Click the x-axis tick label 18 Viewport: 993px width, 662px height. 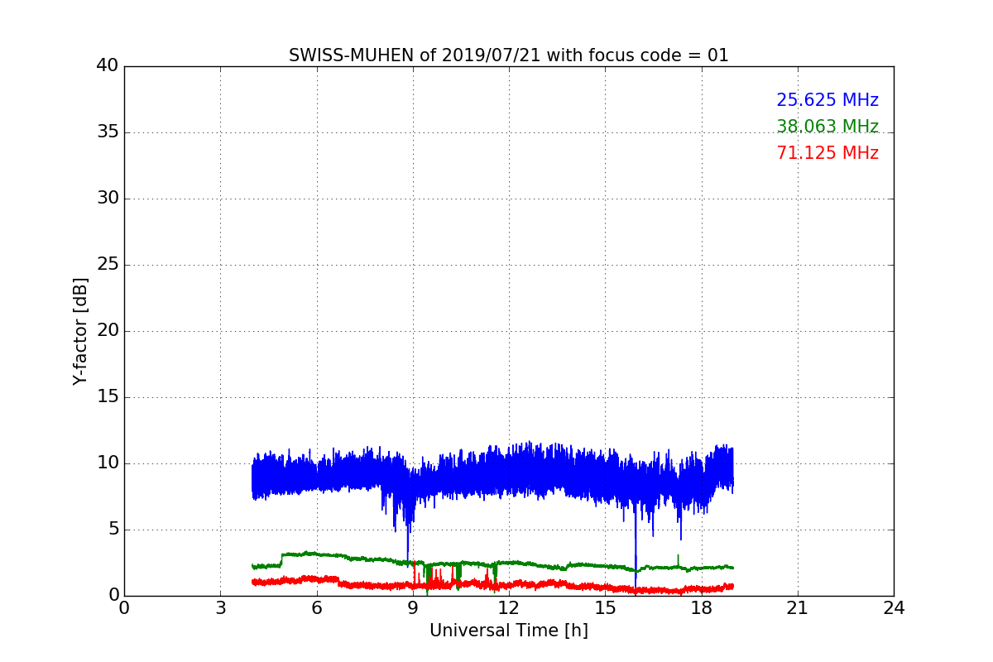(701, 608)
